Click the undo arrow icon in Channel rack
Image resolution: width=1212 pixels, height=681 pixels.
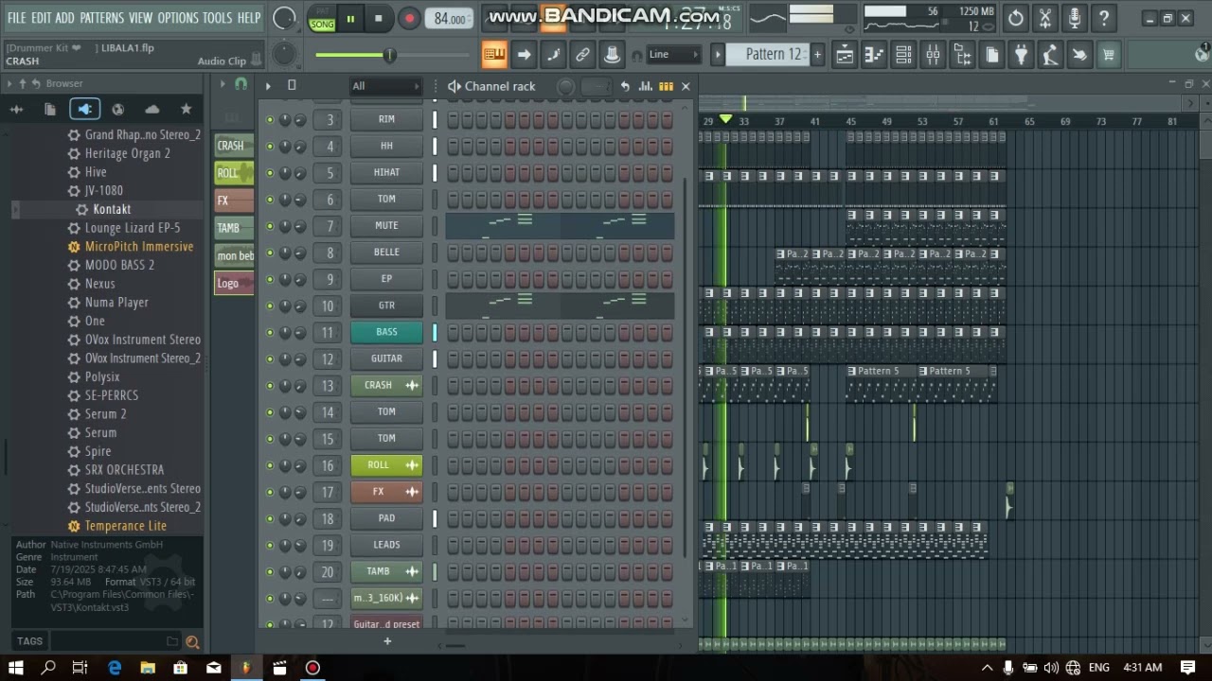coord(625,86)
